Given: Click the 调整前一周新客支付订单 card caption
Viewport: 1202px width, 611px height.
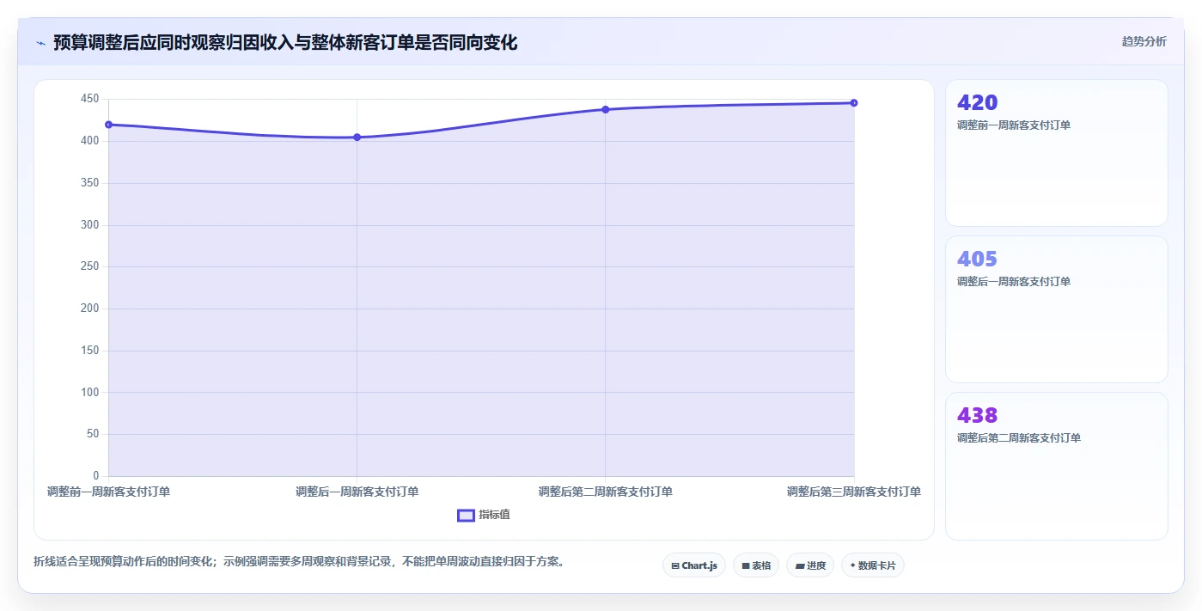Looking at the screenshot, I should 1014,125.
